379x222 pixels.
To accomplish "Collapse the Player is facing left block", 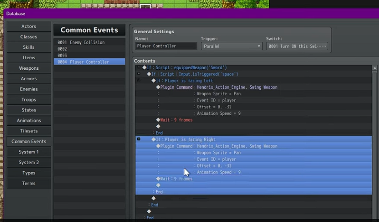I will pyautogui.click(x=138, y=81).
